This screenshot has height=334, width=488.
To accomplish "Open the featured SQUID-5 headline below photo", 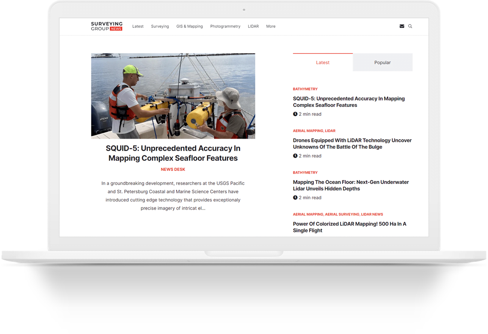I will point(173,153).
